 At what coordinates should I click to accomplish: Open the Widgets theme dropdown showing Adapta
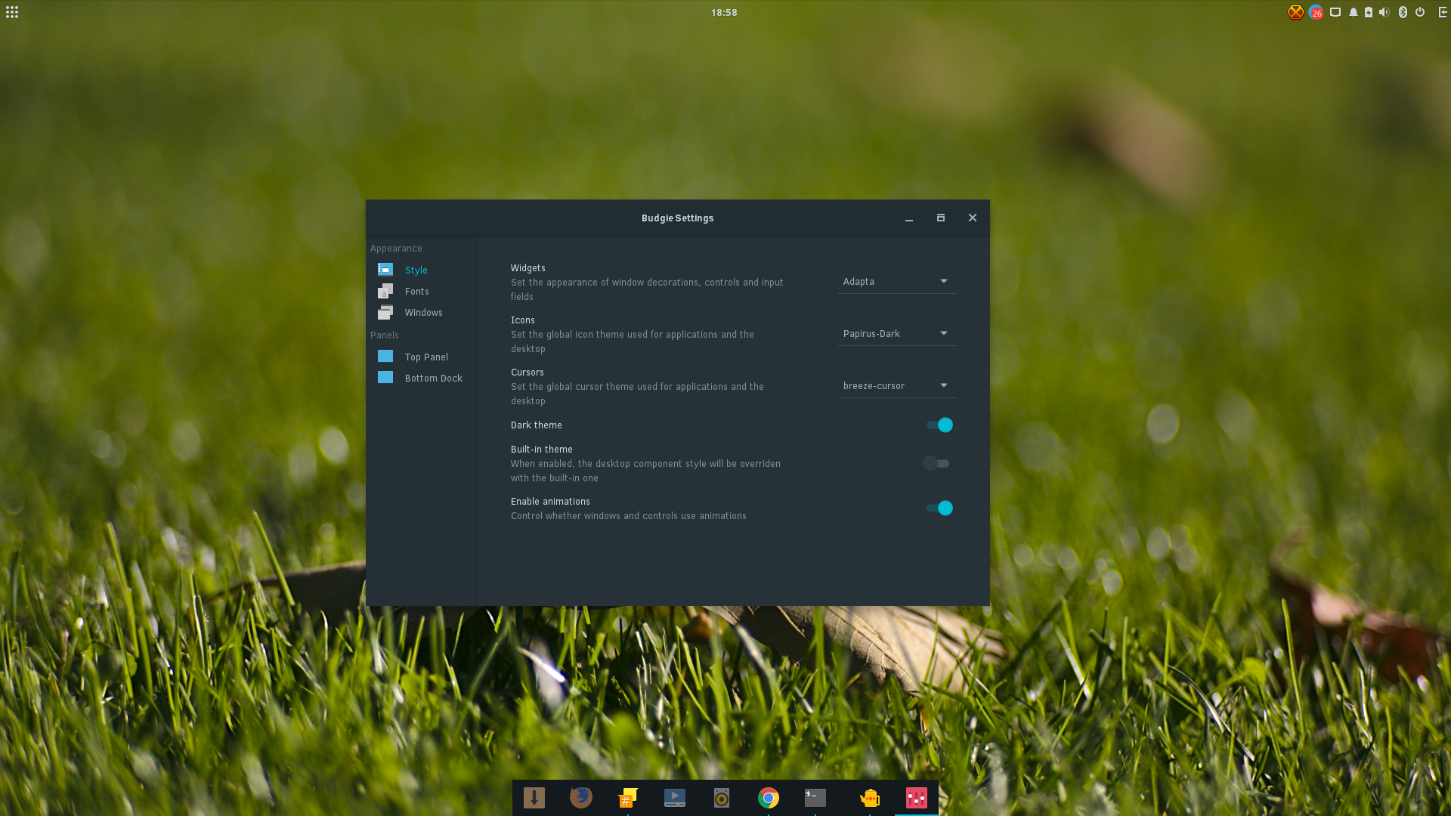(x=897, y=281)
